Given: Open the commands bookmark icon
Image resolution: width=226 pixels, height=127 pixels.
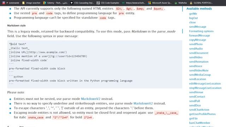Looking at the screenshot, I should 4,3.
